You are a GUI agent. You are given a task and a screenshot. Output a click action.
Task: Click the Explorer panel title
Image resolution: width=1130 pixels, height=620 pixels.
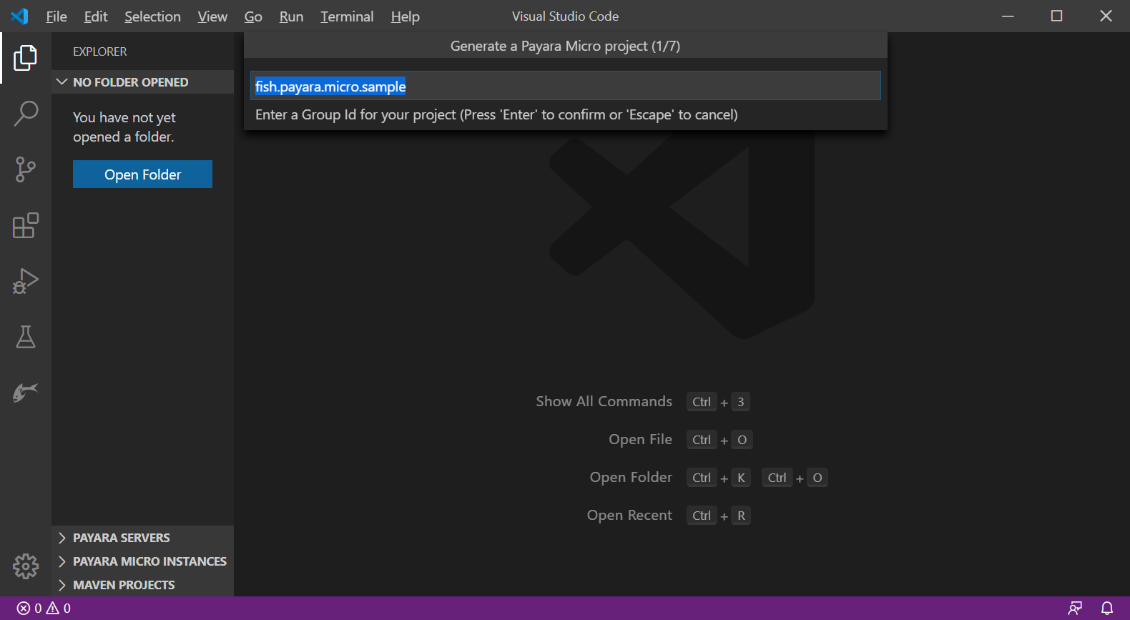click(99, 51)
